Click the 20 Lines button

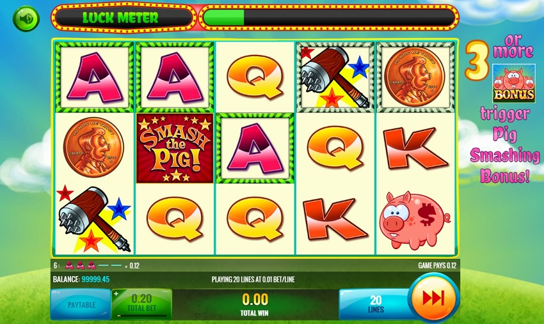374,304
